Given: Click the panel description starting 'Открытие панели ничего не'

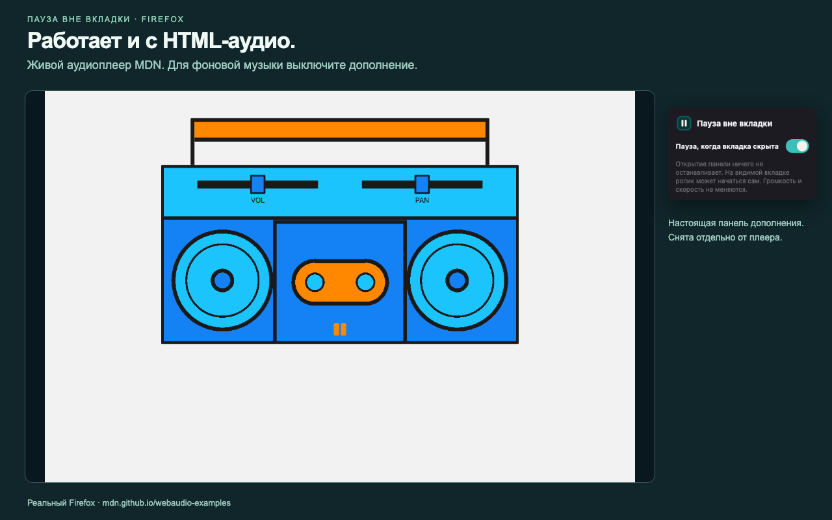Looking at the screenshot, I should click(739, 177).
